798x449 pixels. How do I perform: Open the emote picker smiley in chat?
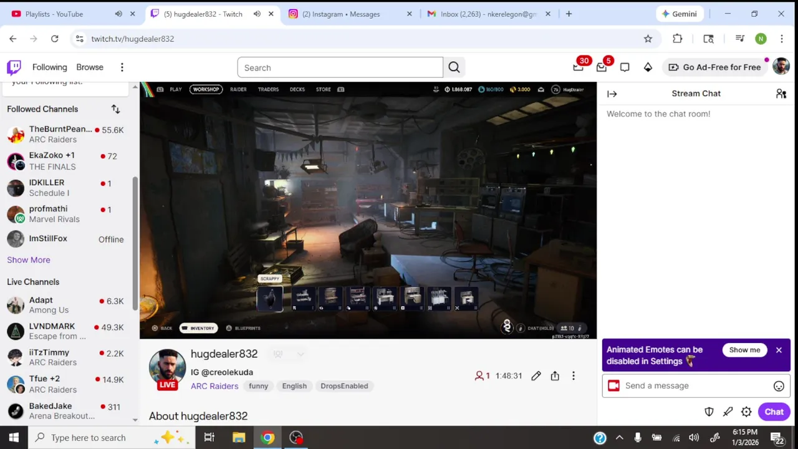point(779,386)
